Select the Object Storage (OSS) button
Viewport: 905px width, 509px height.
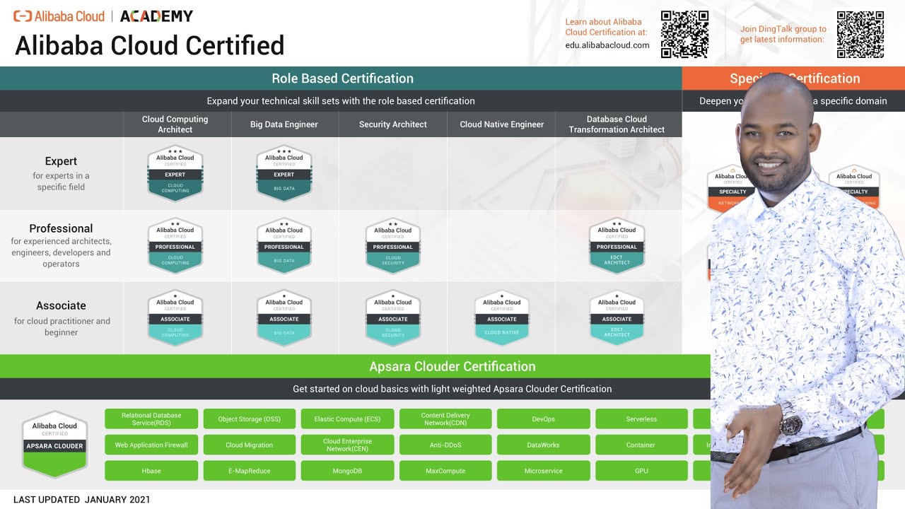pyautogui.click(x=250, y=419)
